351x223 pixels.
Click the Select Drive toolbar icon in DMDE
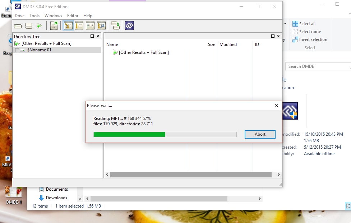pos(18,26)
